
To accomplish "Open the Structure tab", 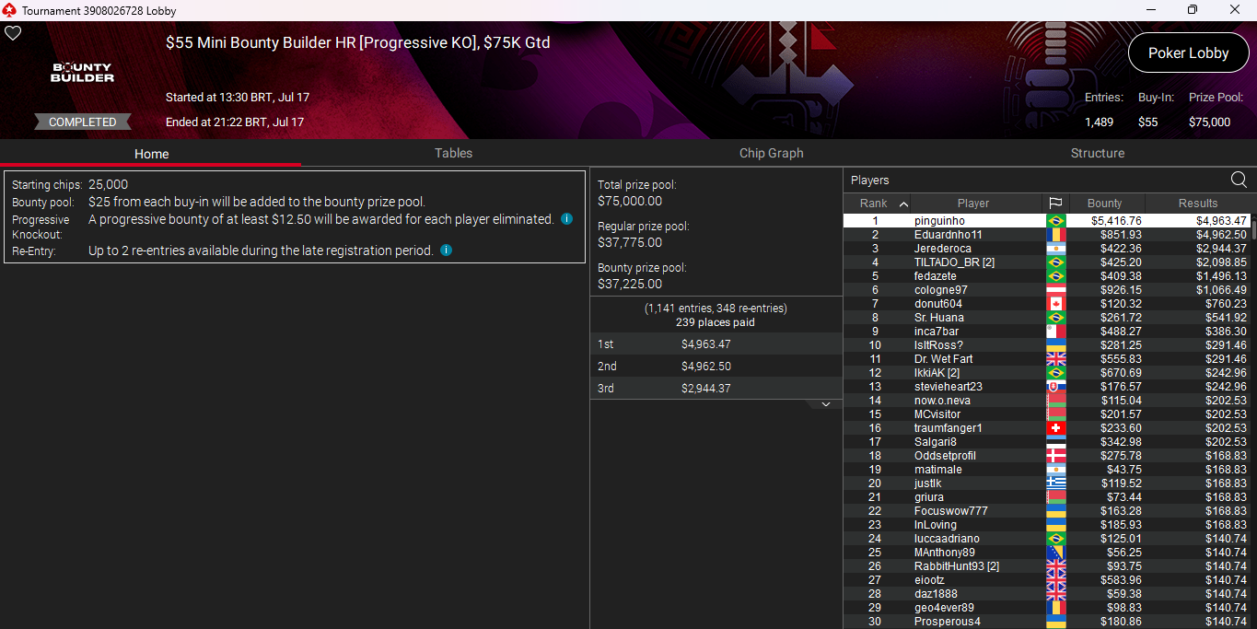I will (1097, 153).
